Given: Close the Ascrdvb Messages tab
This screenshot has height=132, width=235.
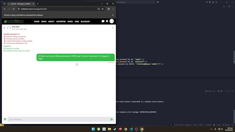Looking at the screenshot, I should pos(33,4).
